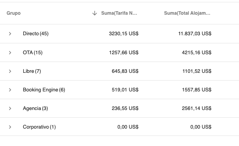Select the OTA (15) group label

click(33, 52)
